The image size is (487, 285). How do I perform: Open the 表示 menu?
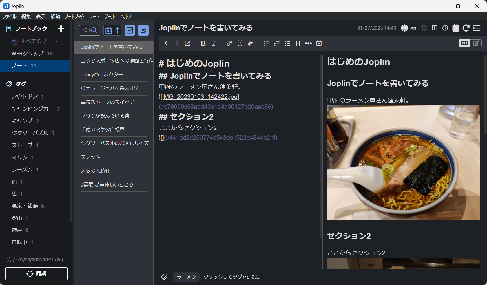pyautogui.click(x=41, y=16)
